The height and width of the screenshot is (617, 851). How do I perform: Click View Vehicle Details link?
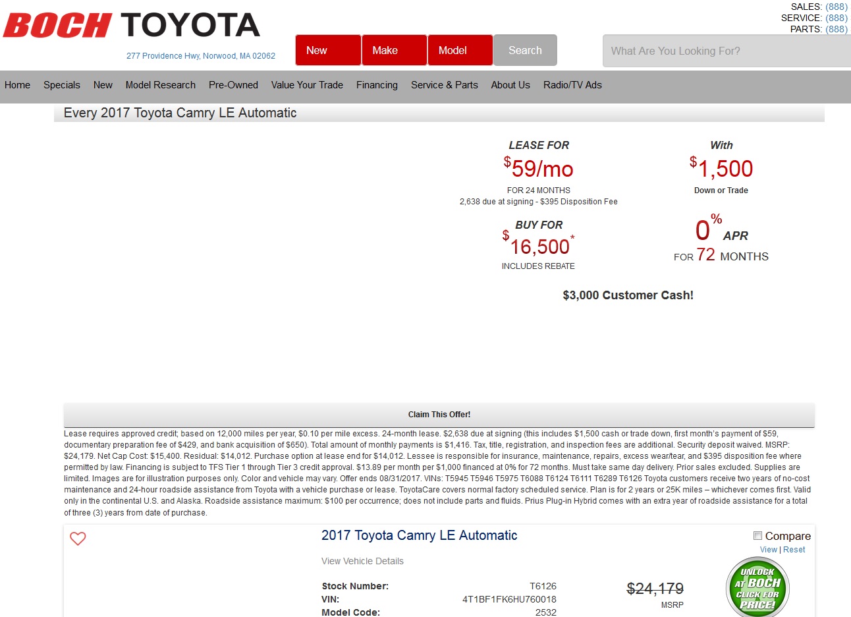click(x=362, y=561)
